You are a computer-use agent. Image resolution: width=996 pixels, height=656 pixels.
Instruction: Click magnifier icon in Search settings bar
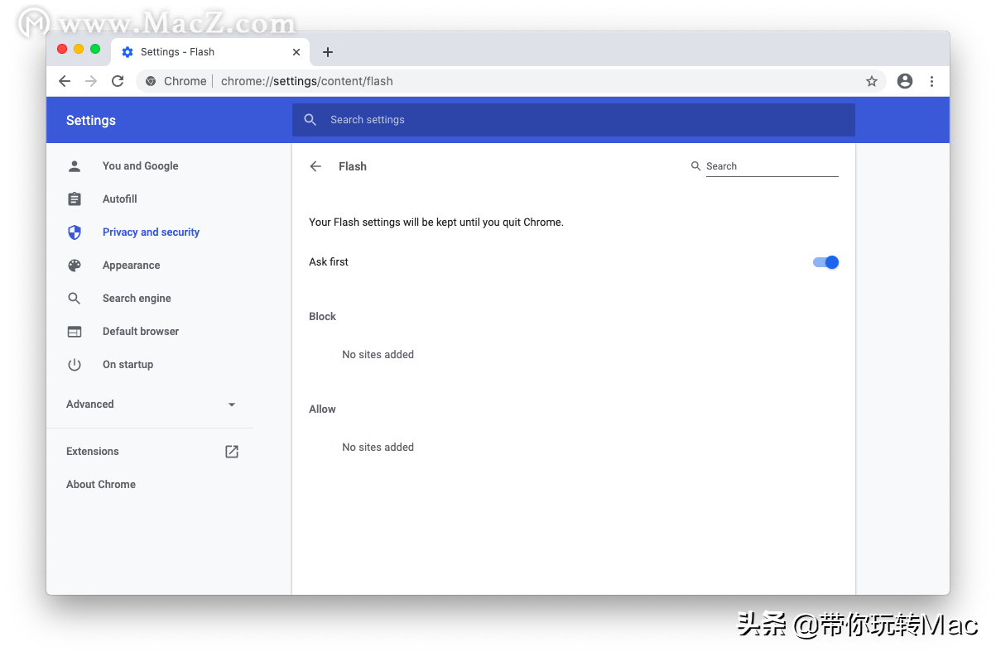coord(310,120)
